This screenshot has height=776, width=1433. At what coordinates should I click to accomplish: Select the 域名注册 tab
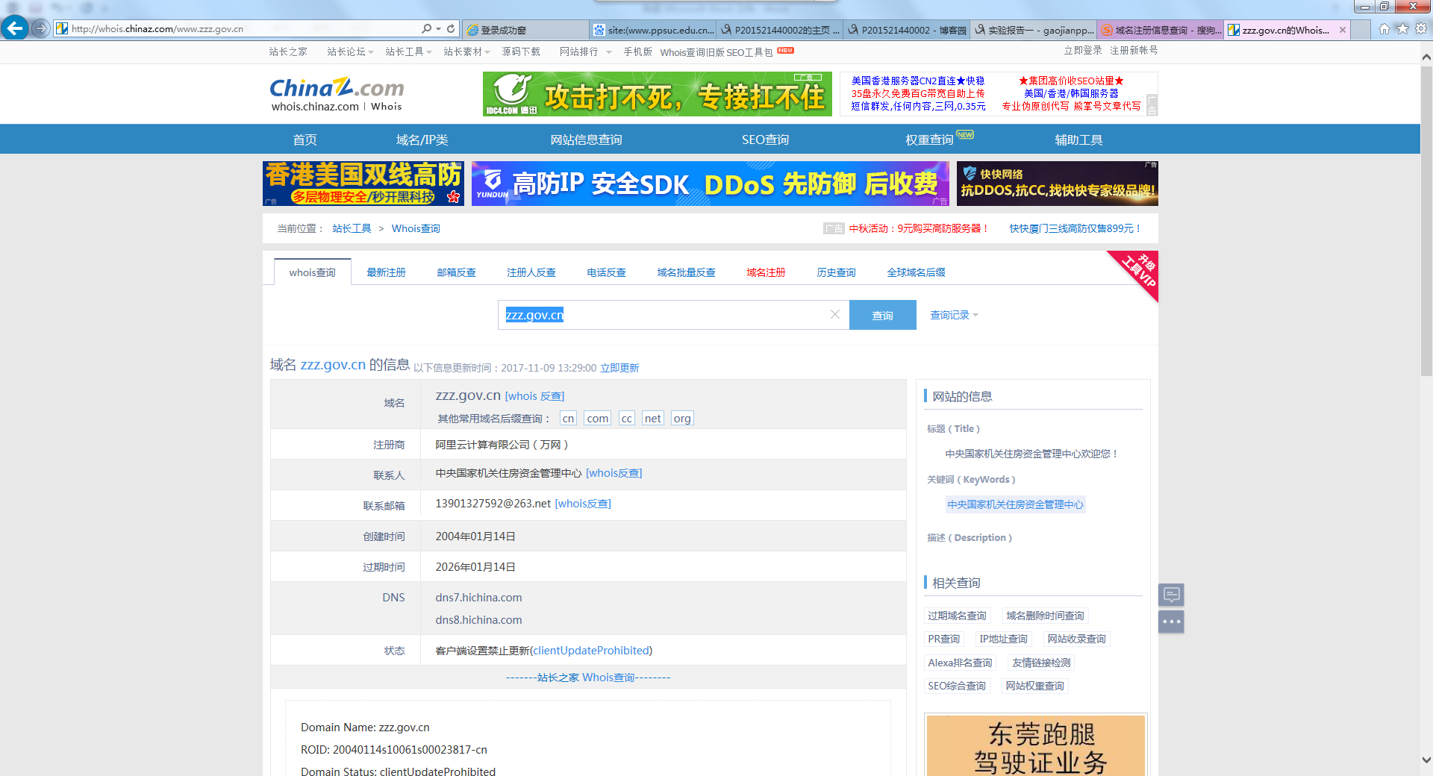(x=767, y=272)
